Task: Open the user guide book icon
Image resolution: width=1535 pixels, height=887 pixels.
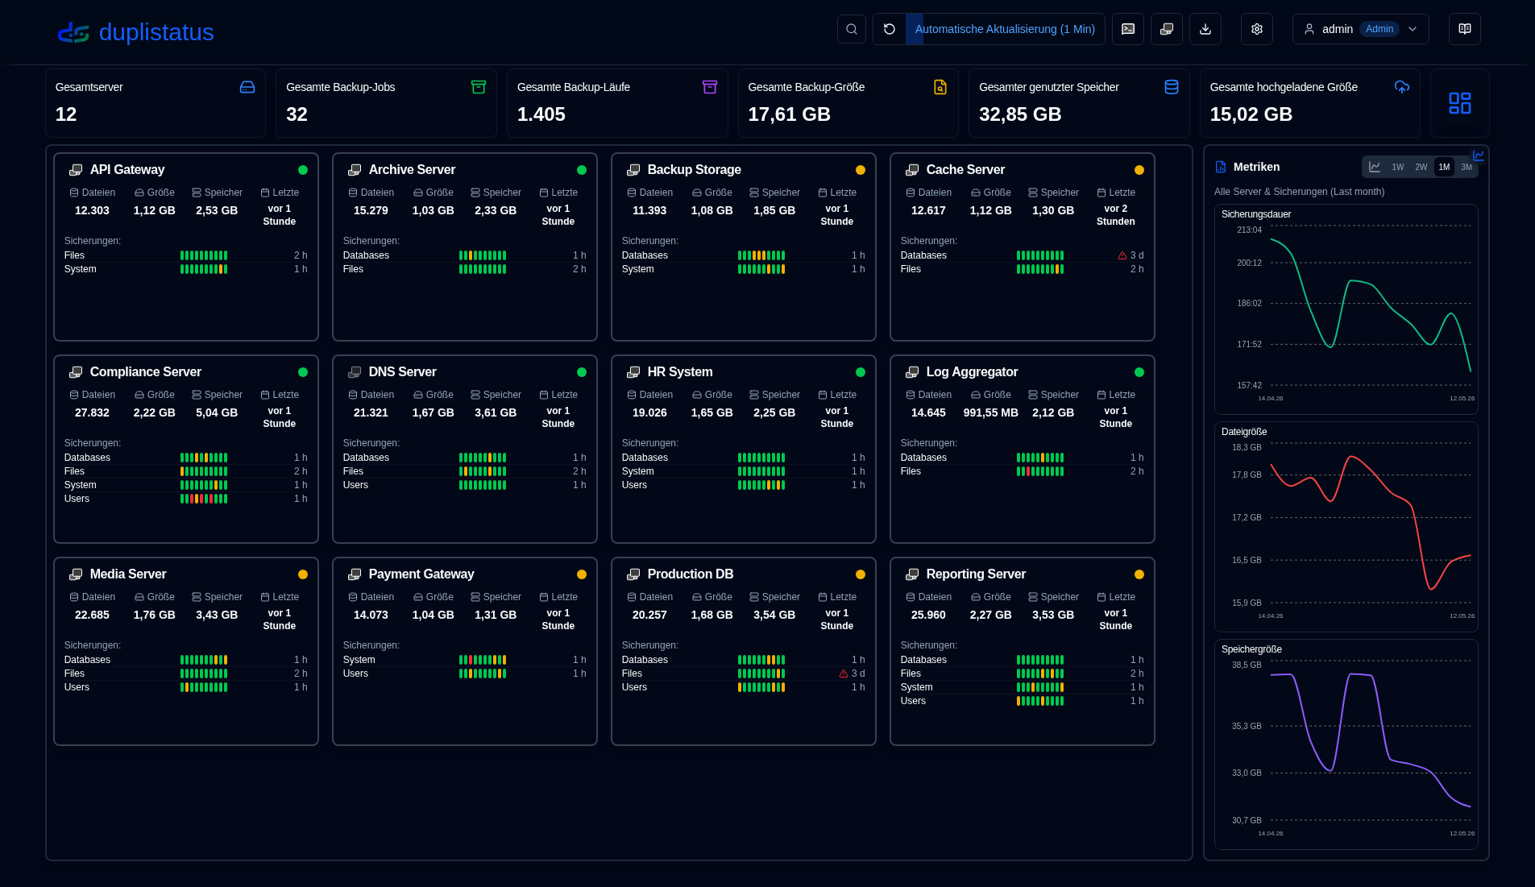Action: [x=1465, y=29]
